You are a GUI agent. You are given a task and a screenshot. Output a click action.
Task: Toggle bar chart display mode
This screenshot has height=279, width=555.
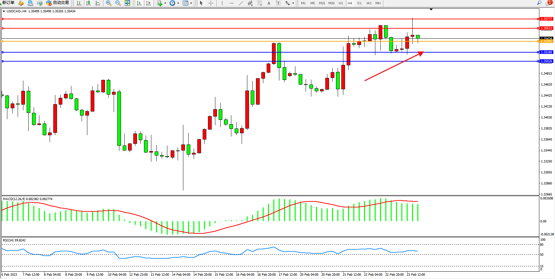[x=79, y=3]
